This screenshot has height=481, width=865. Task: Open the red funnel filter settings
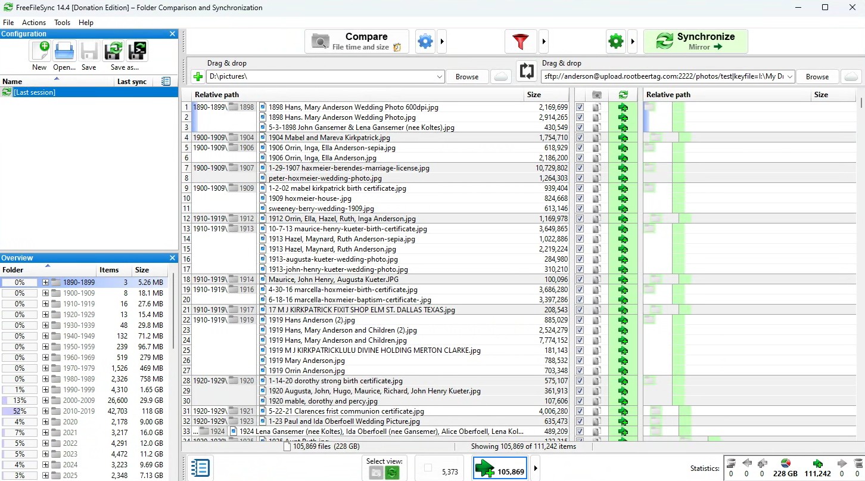point(520,42)
